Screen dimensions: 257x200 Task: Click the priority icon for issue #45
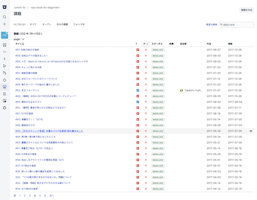[146, 131]
